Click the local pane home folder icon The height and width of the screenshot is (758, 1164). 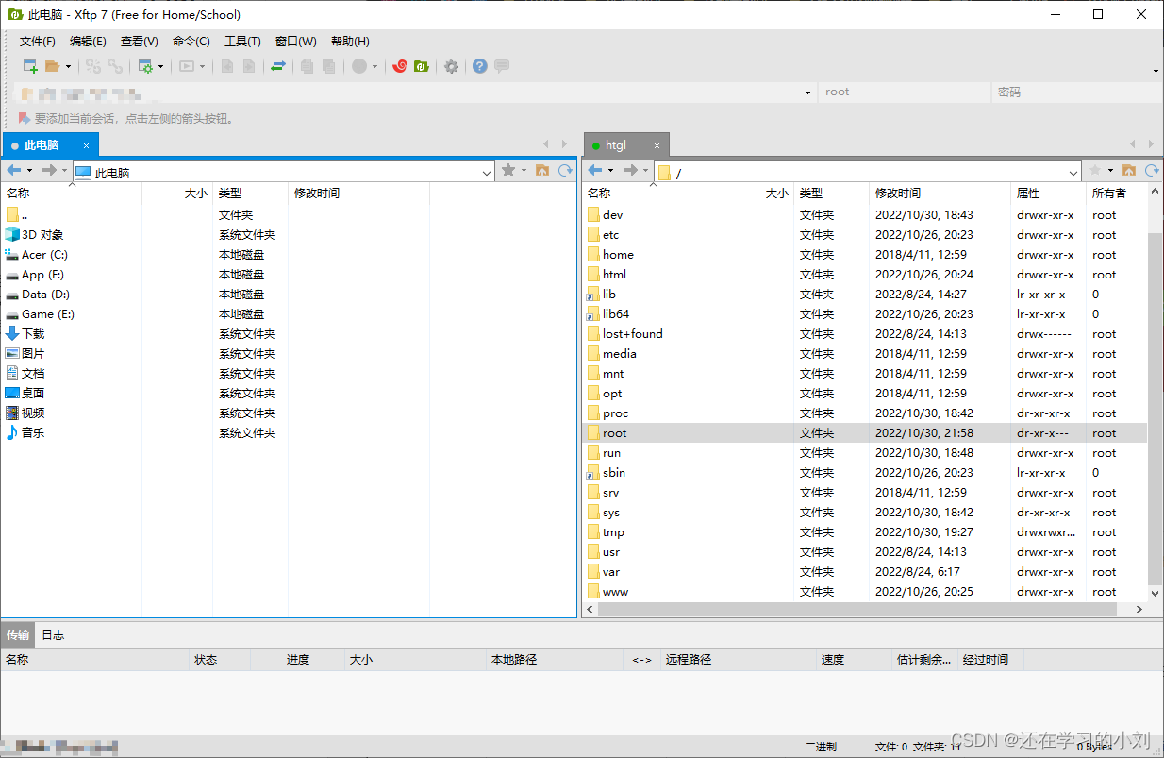click(542, 170)
